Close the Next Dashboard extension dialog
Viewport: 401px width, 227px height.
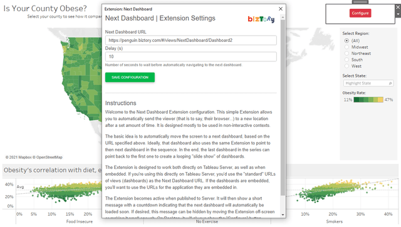point(281,9)
